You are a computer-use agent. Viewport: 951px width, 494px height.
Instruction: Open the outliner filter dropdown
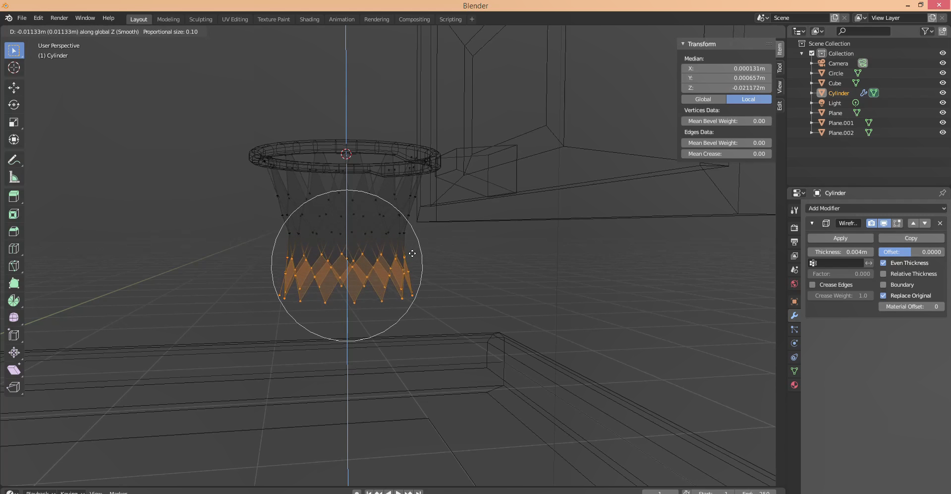click(927, 31)
